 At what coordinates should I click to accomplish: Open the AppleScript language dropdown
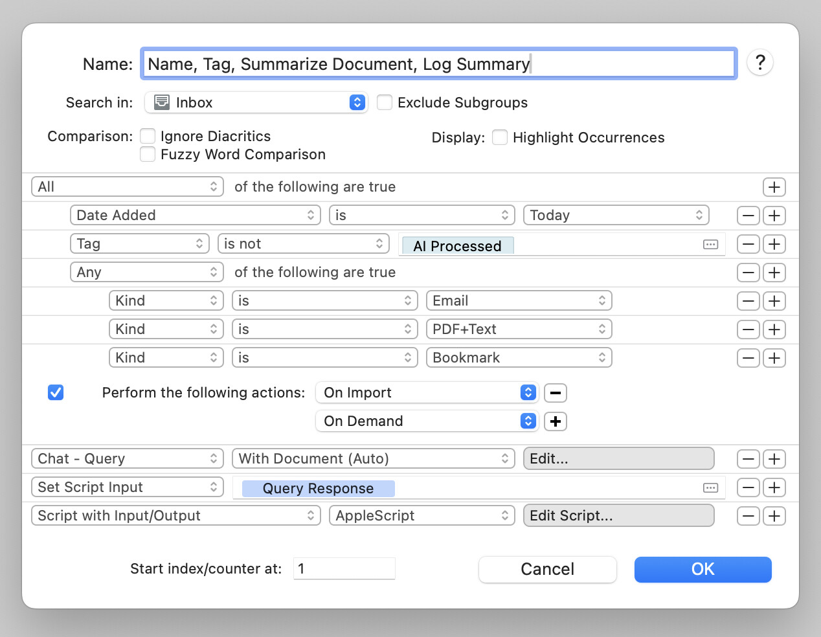422,516
